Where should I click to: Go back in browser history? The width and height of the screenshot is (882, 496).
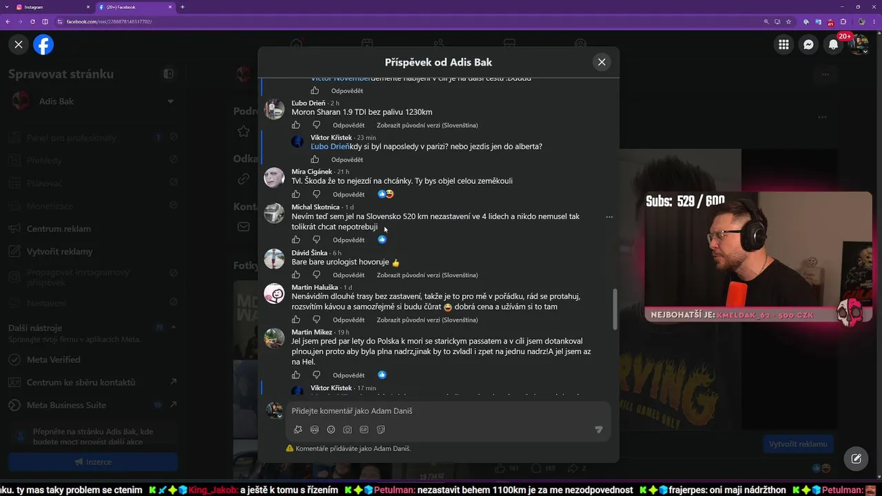8,21
